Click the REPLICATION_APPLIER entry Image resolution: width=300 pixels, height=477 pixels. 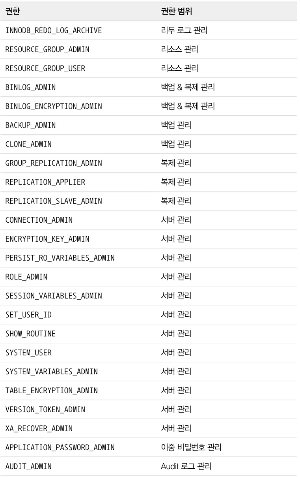coord(45,182)
